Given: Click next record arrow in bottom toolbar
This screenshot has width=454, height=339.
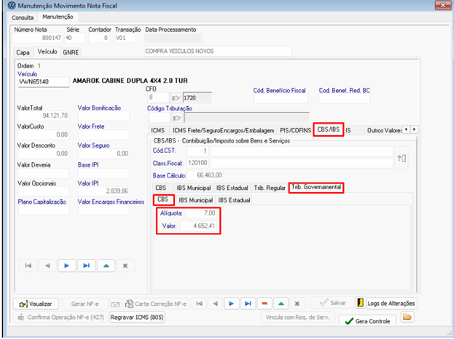Looking at the screenshot, I should pos(231,304).
